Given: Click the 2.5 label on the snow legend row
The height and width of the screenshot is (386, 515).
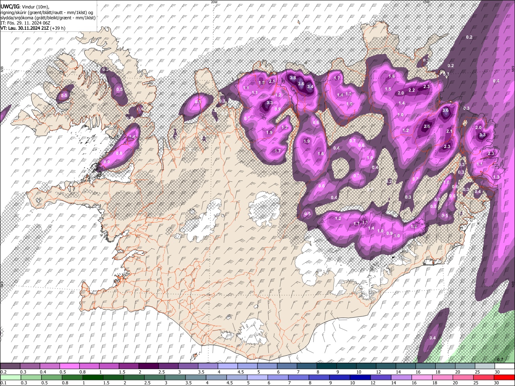Looking at the screenshot, I should point(161,372).
